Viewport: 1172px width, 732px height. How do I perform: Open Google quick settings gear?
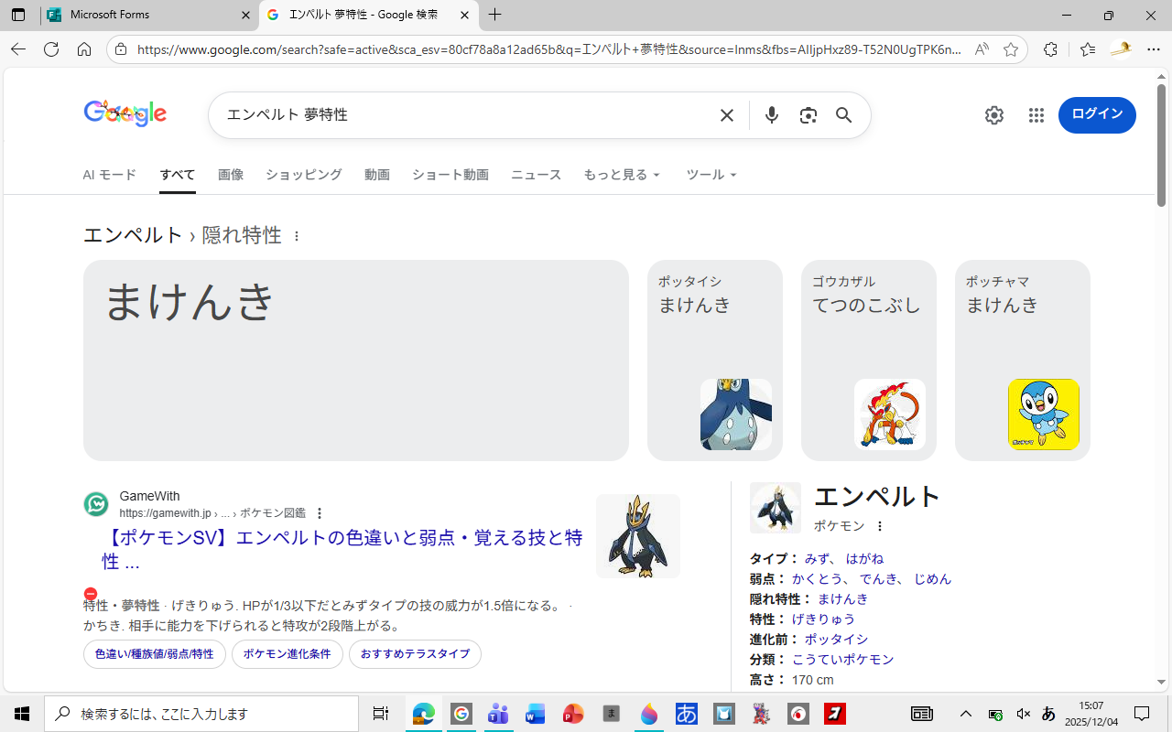(993, 115)
